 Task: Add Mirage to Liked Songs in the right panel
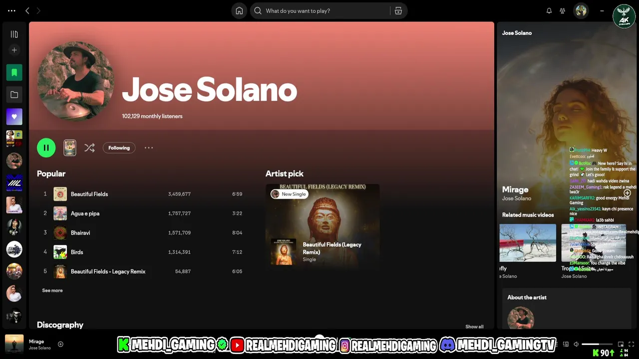coord(627,193)
